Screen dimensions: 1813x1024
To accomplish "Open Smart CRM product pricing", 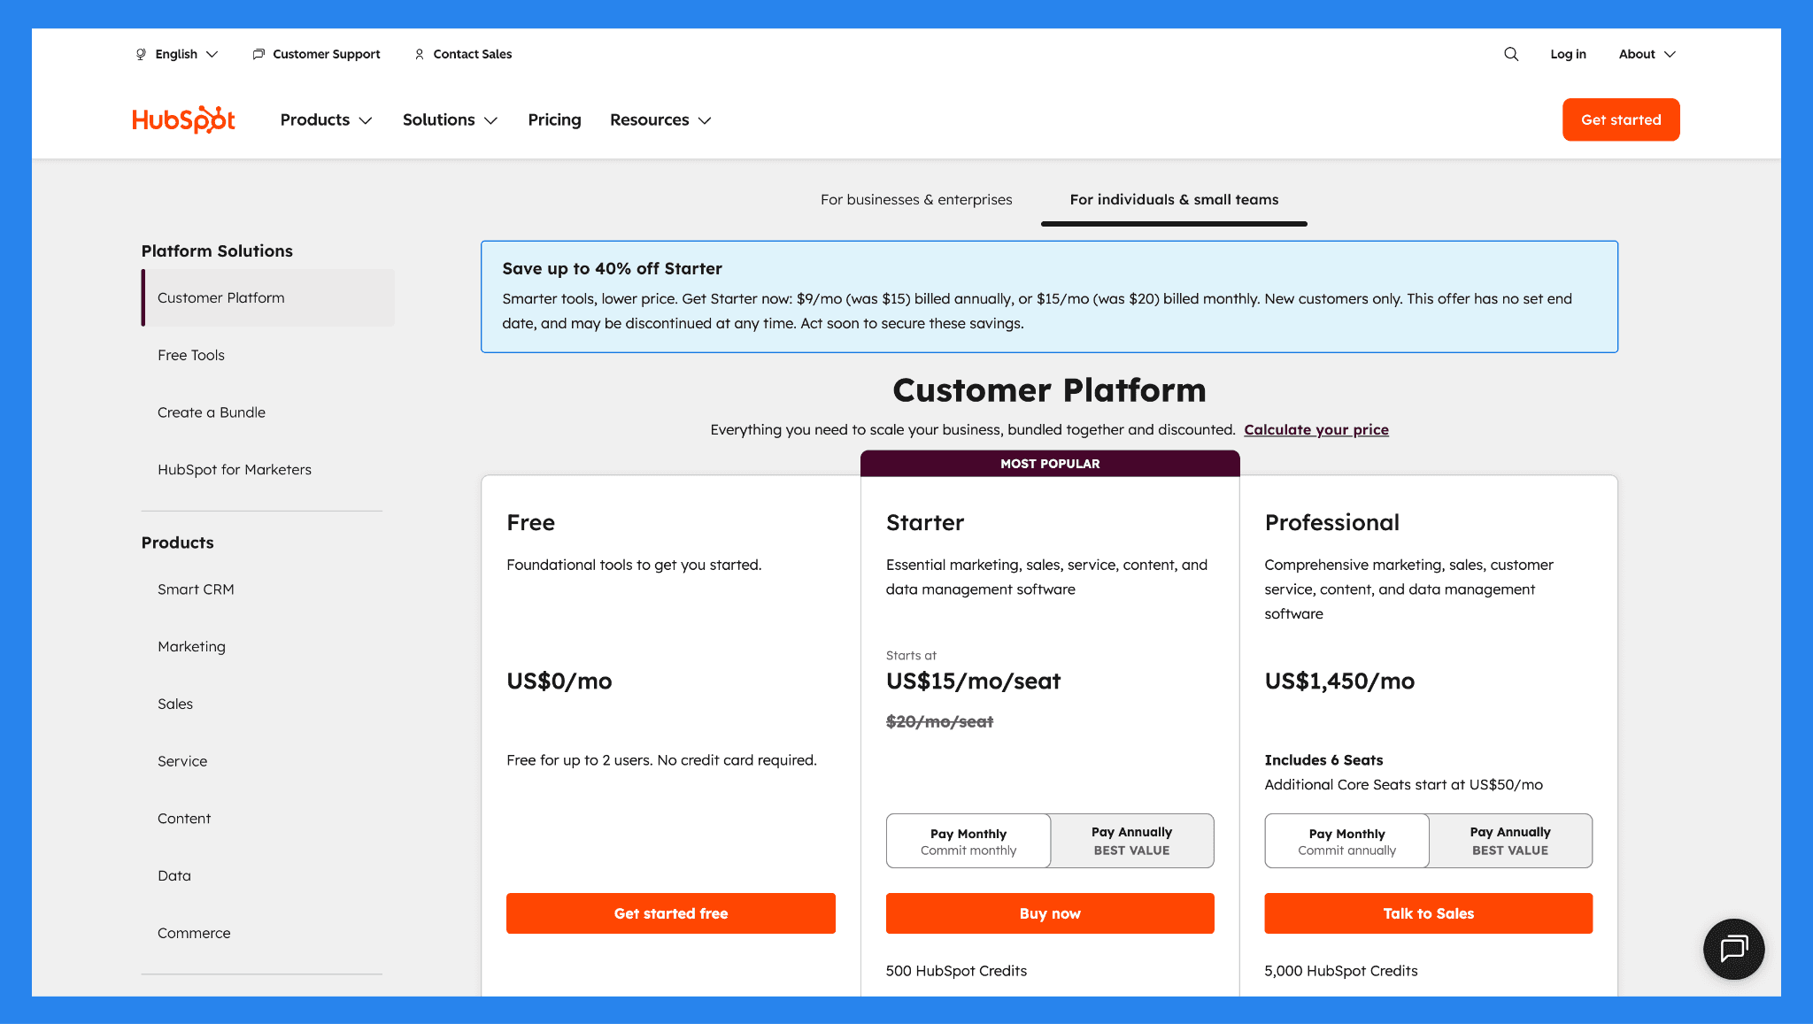I will click(196, 589).
